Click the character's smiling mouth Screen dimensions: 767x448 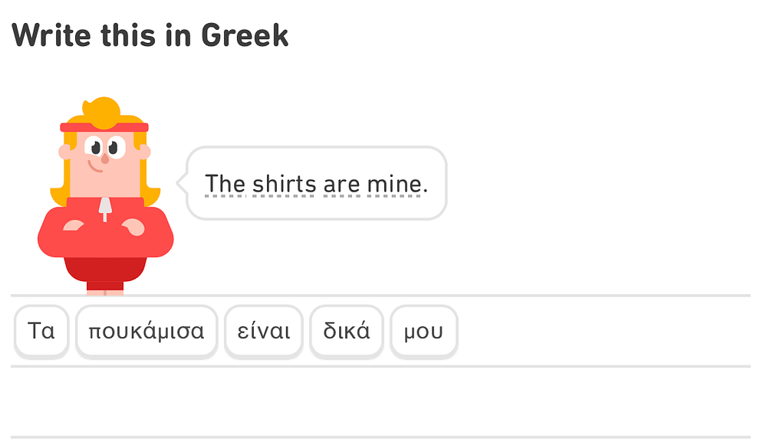[96, 165]
